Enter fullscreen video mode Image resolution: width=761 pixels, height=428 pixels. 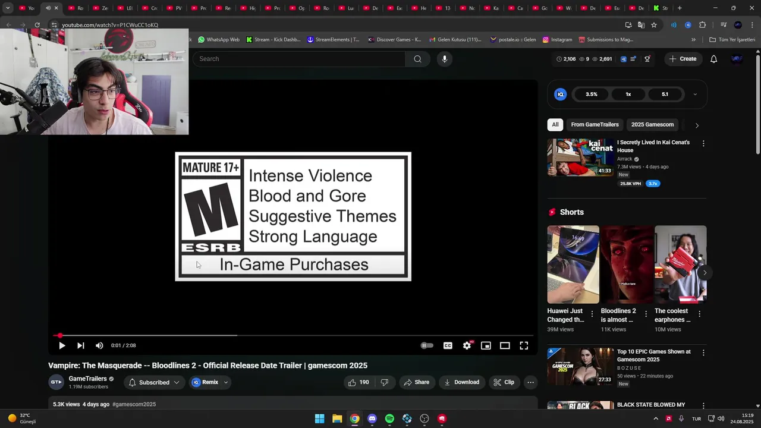(524, 345)
